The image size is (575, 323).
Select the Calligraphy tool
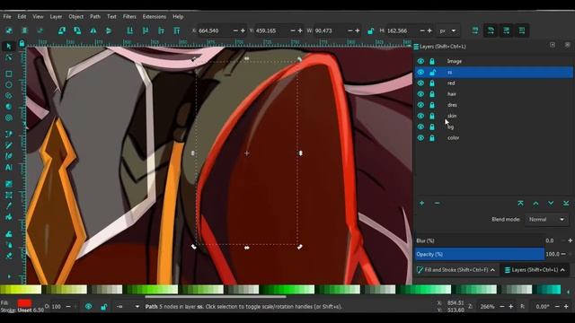[x=8, y=156]
